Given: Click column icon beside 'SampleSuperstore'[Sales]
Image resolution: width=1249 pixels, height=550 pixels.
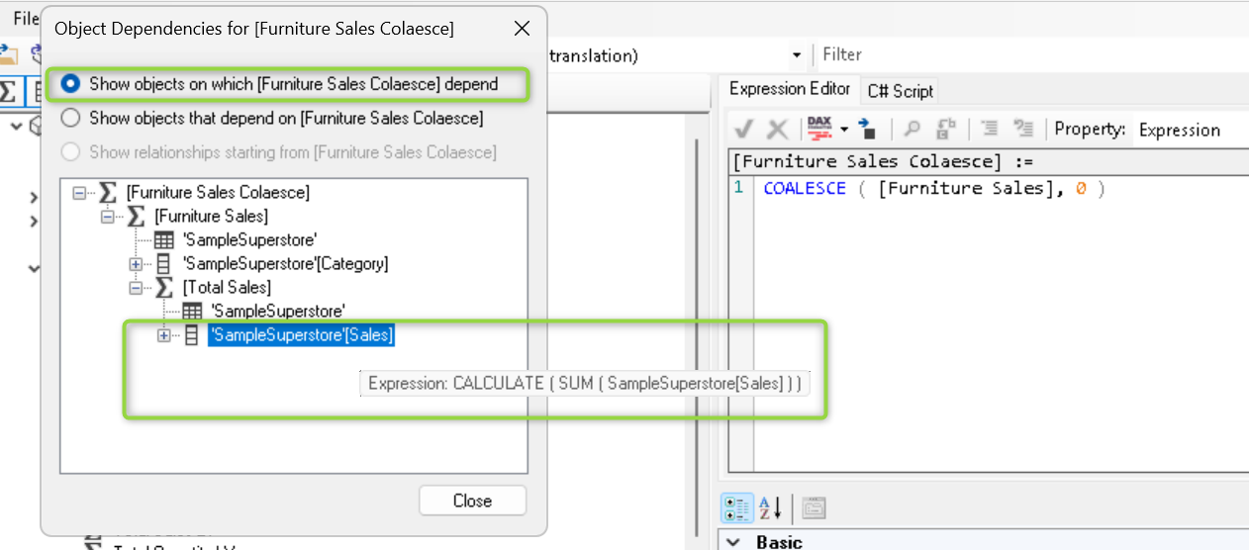Looking at the screenshot, I should (x=192, y=336).
